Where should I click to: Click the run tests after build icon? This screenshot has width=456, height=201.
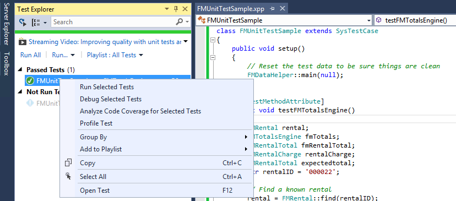(23, 22)
